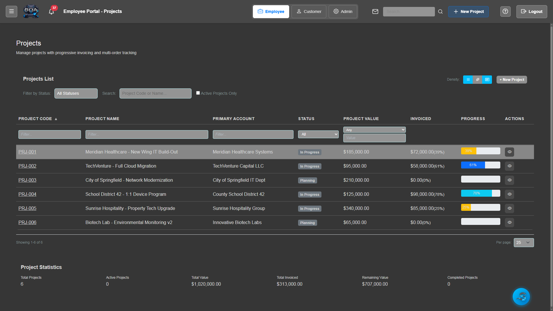The height and width of the screenshot is (311, 553).
Task: Open the hamburger sidebar menu
Action: (12, 12)
